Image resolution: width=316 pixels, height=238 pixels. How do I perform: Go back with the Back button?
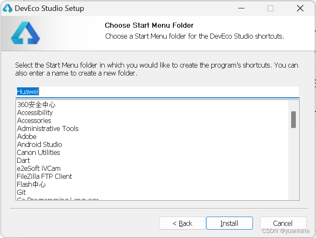(x=182, y=223)
